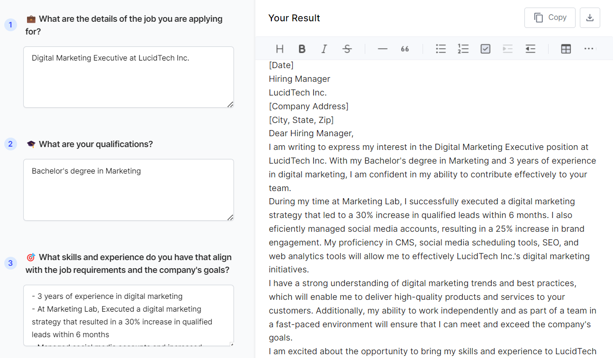Create a numbered list
613x358 pixels.
point(463,49)
